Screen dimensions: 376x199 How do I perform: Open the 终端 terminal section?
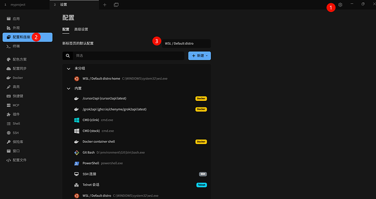click(28, 46)
